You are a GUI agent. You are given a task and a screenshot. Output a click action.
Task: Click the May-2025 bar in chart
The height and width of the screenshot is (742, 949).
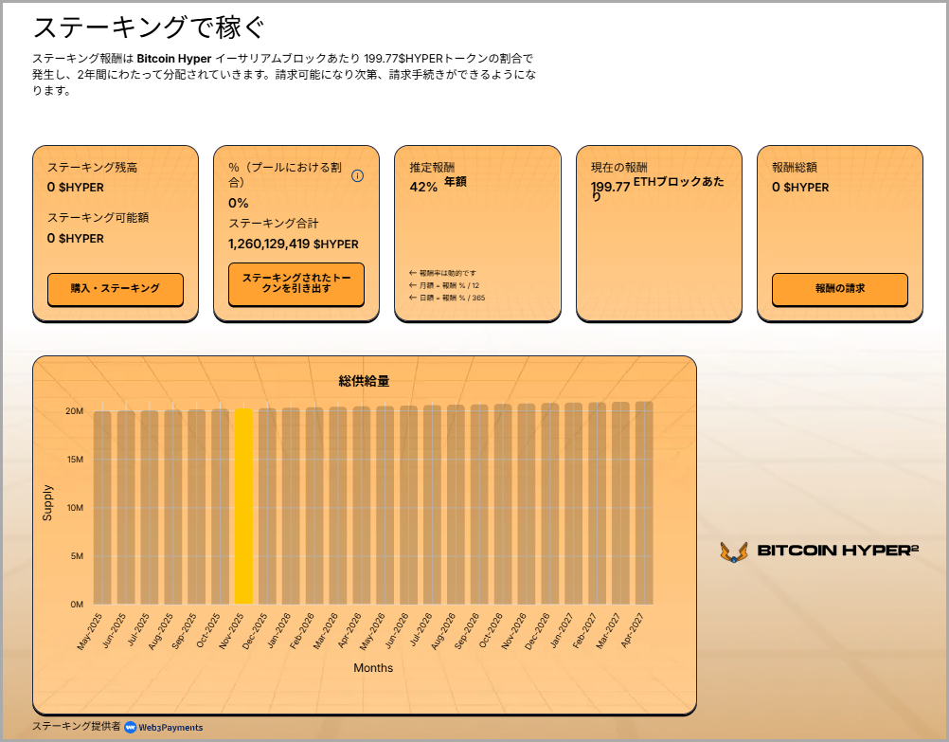click(102, 507)
